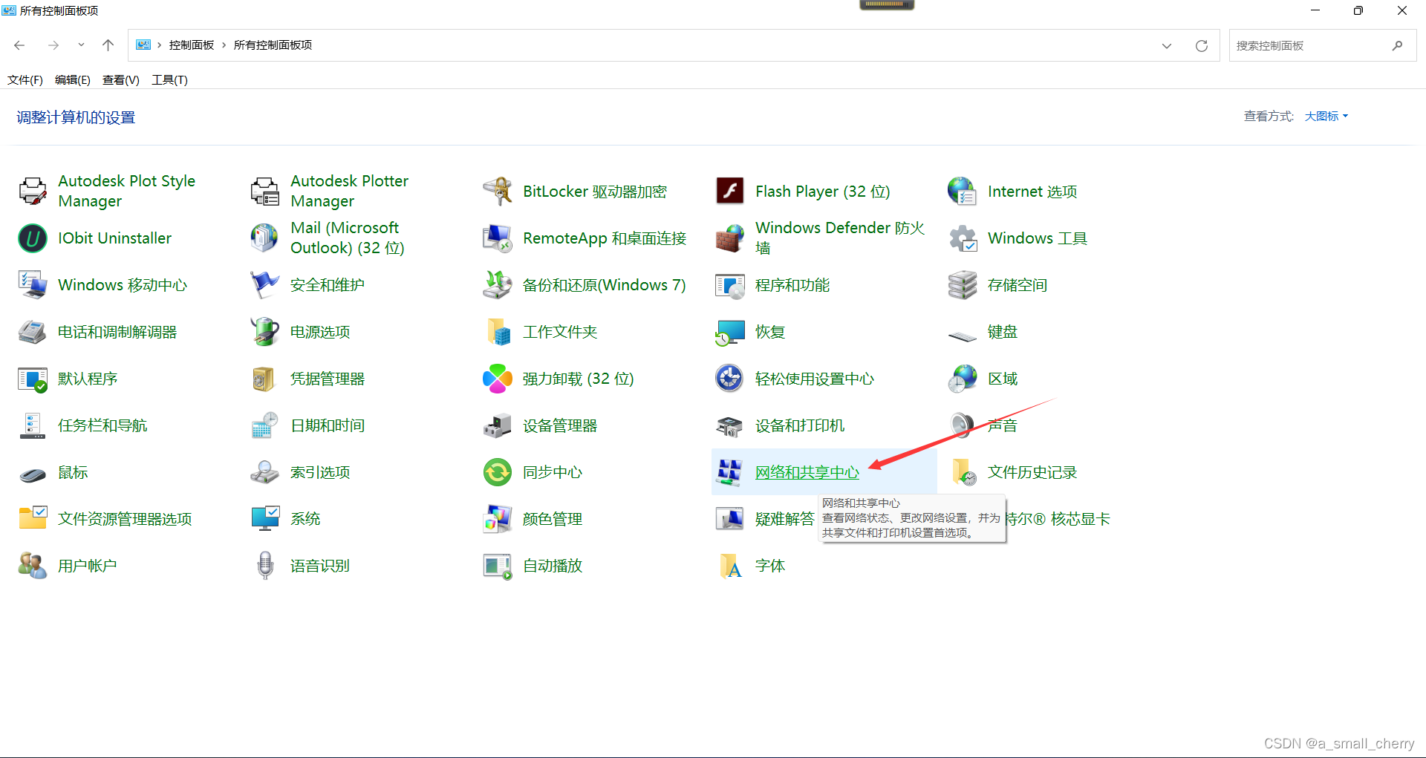This screenshot has width=1426, height=758.
Task: Open the Flash Player (32 位) icon
Action: (x=730, y=192)
